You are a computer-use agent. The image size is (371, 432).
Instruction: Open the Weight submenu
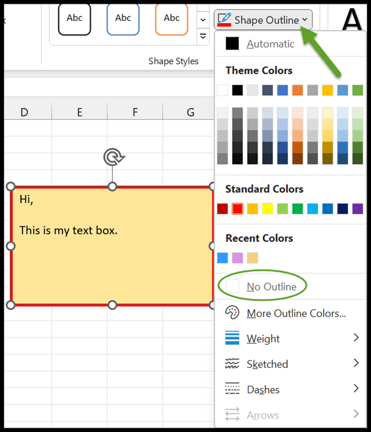tap(290, 338)
